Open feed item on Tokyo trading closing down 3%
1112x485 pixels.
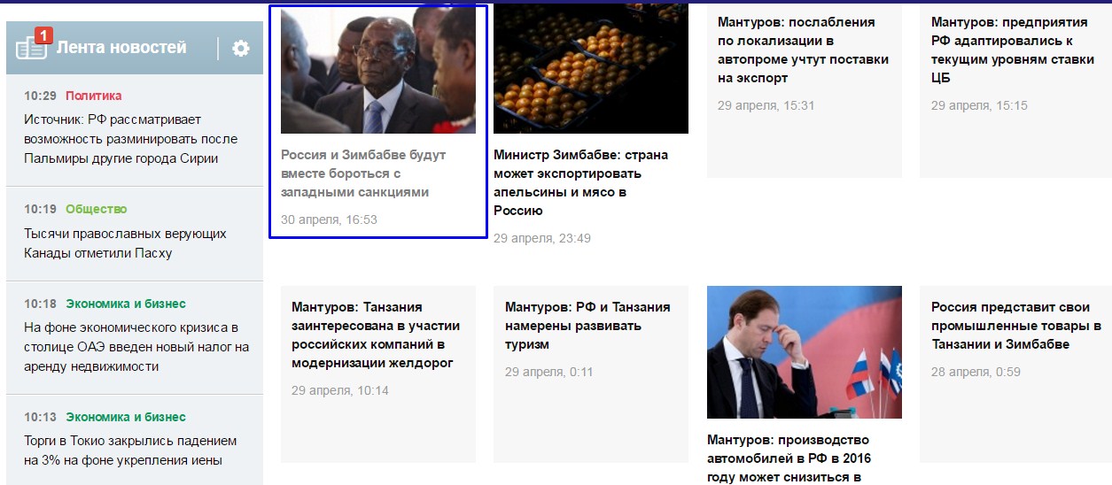[130, 450]
